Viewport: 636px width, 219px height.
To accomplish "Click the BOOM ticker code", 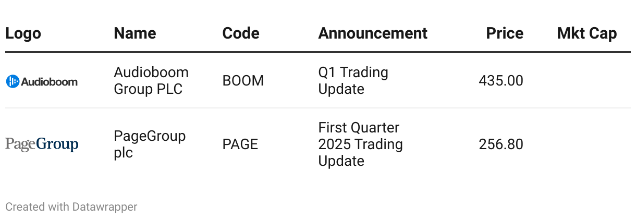I will coord(243,81).
